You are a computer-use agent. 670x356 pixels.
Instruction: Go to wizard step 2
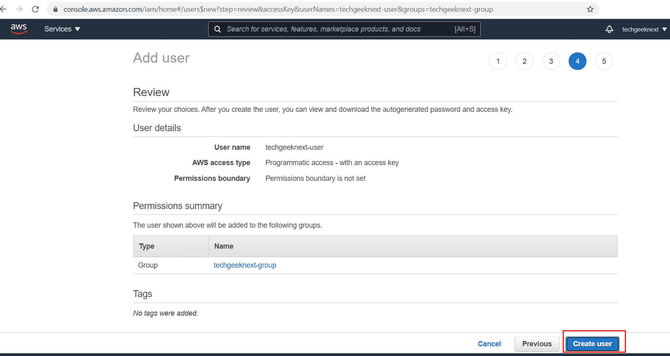525,61
